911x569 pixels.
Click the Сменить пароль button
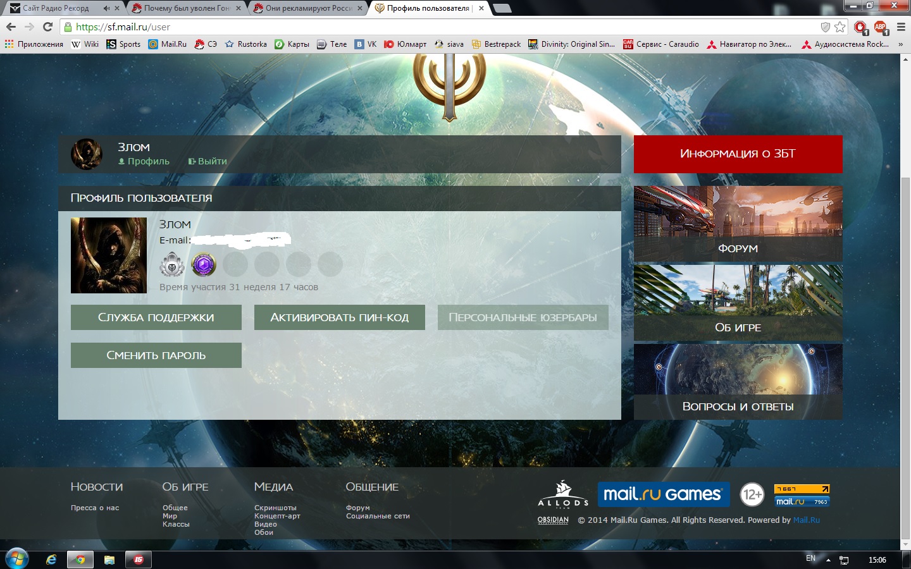pos(156,355)
